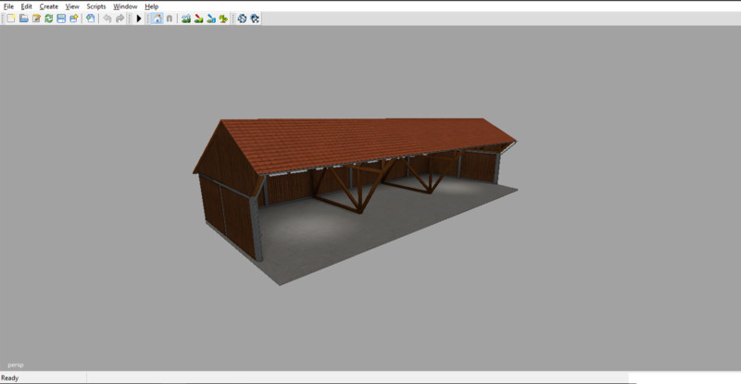741x384 pixels.
Task: Select the first terrain tool icon
Action: pos(186,19)
